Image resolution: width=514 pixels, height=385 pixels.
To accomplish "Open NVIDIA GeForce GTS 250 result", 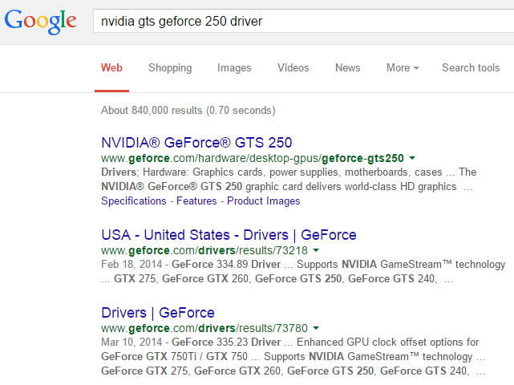I will pos(196,143).
